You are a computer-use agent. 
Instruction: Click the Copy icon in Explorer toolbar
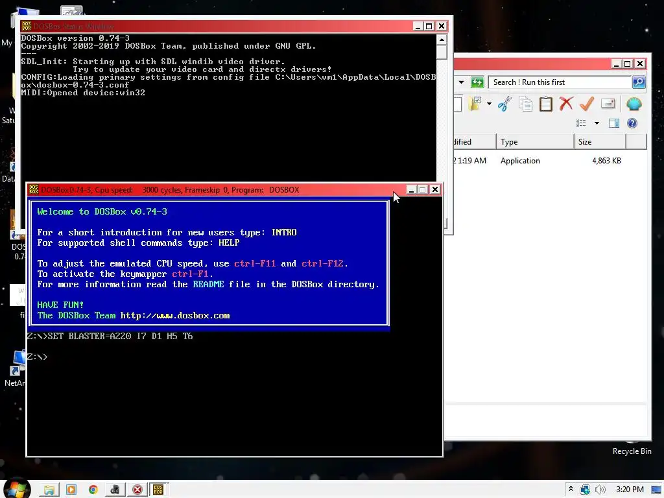(525, 104)
